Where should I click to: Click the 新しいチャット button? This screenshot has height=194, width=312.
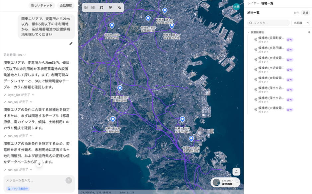pos(41,5)
